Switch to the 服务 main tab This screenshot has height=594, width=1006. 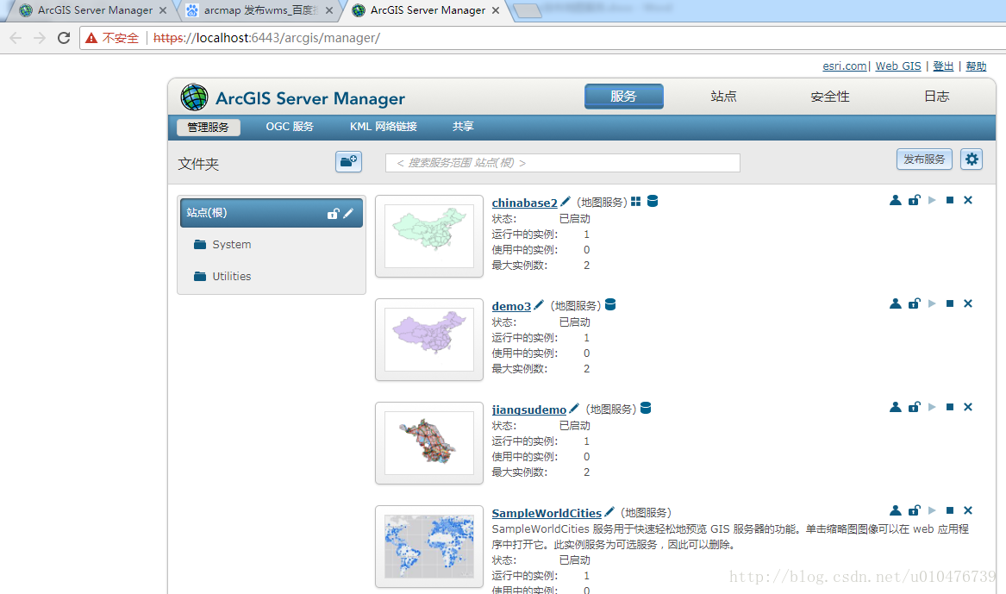tap(623, 97)
